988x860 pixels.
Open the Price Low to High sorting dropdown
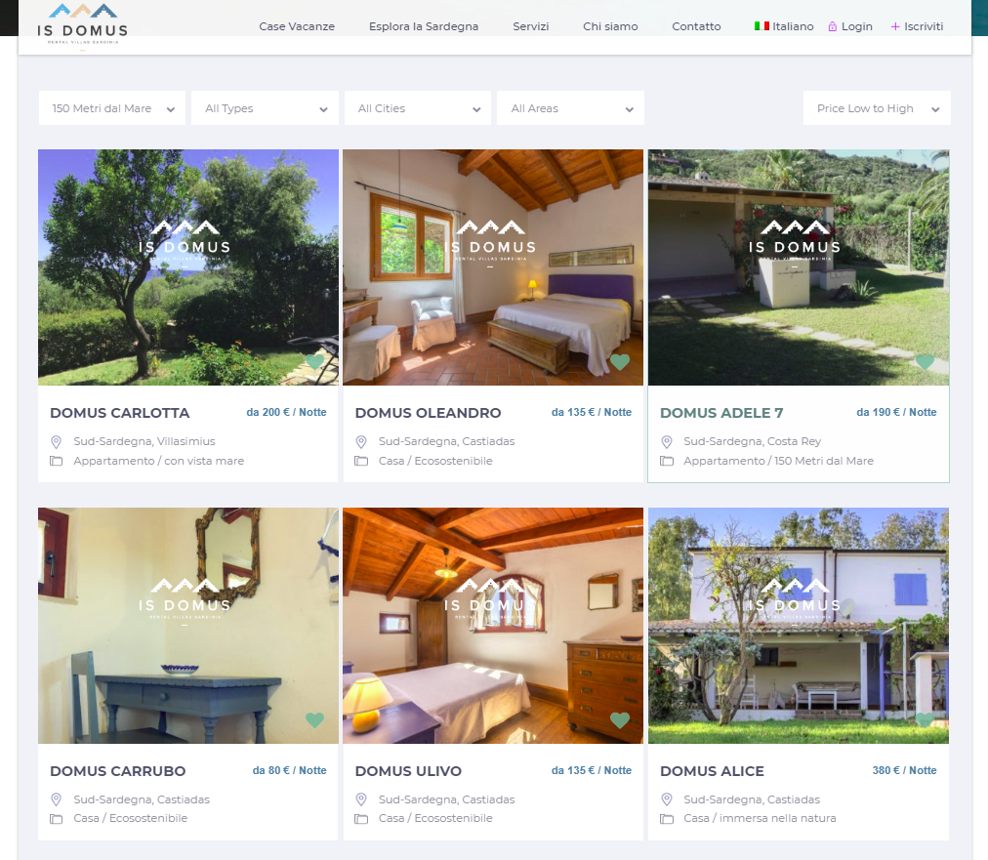pyautogui.click(x=877, y=108)
